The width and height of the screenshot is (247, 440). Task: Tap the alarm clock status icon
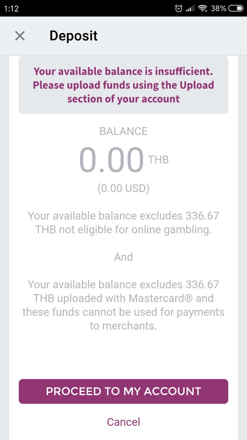(x=179, y=9)
